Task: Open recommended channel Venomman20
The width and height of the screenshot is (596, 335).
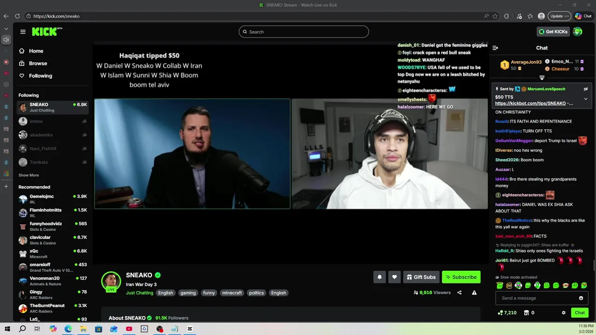Action: (53, 281)
